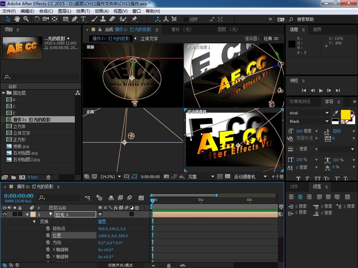Switch to the 音频 tab
Screen dimensions: 358x268
pos(317,29)
